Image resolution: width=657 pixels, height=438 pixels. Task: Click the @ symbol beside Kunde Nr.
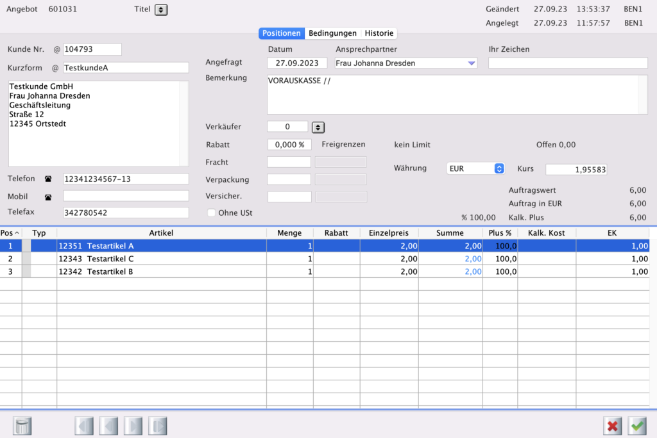(56, 49)
